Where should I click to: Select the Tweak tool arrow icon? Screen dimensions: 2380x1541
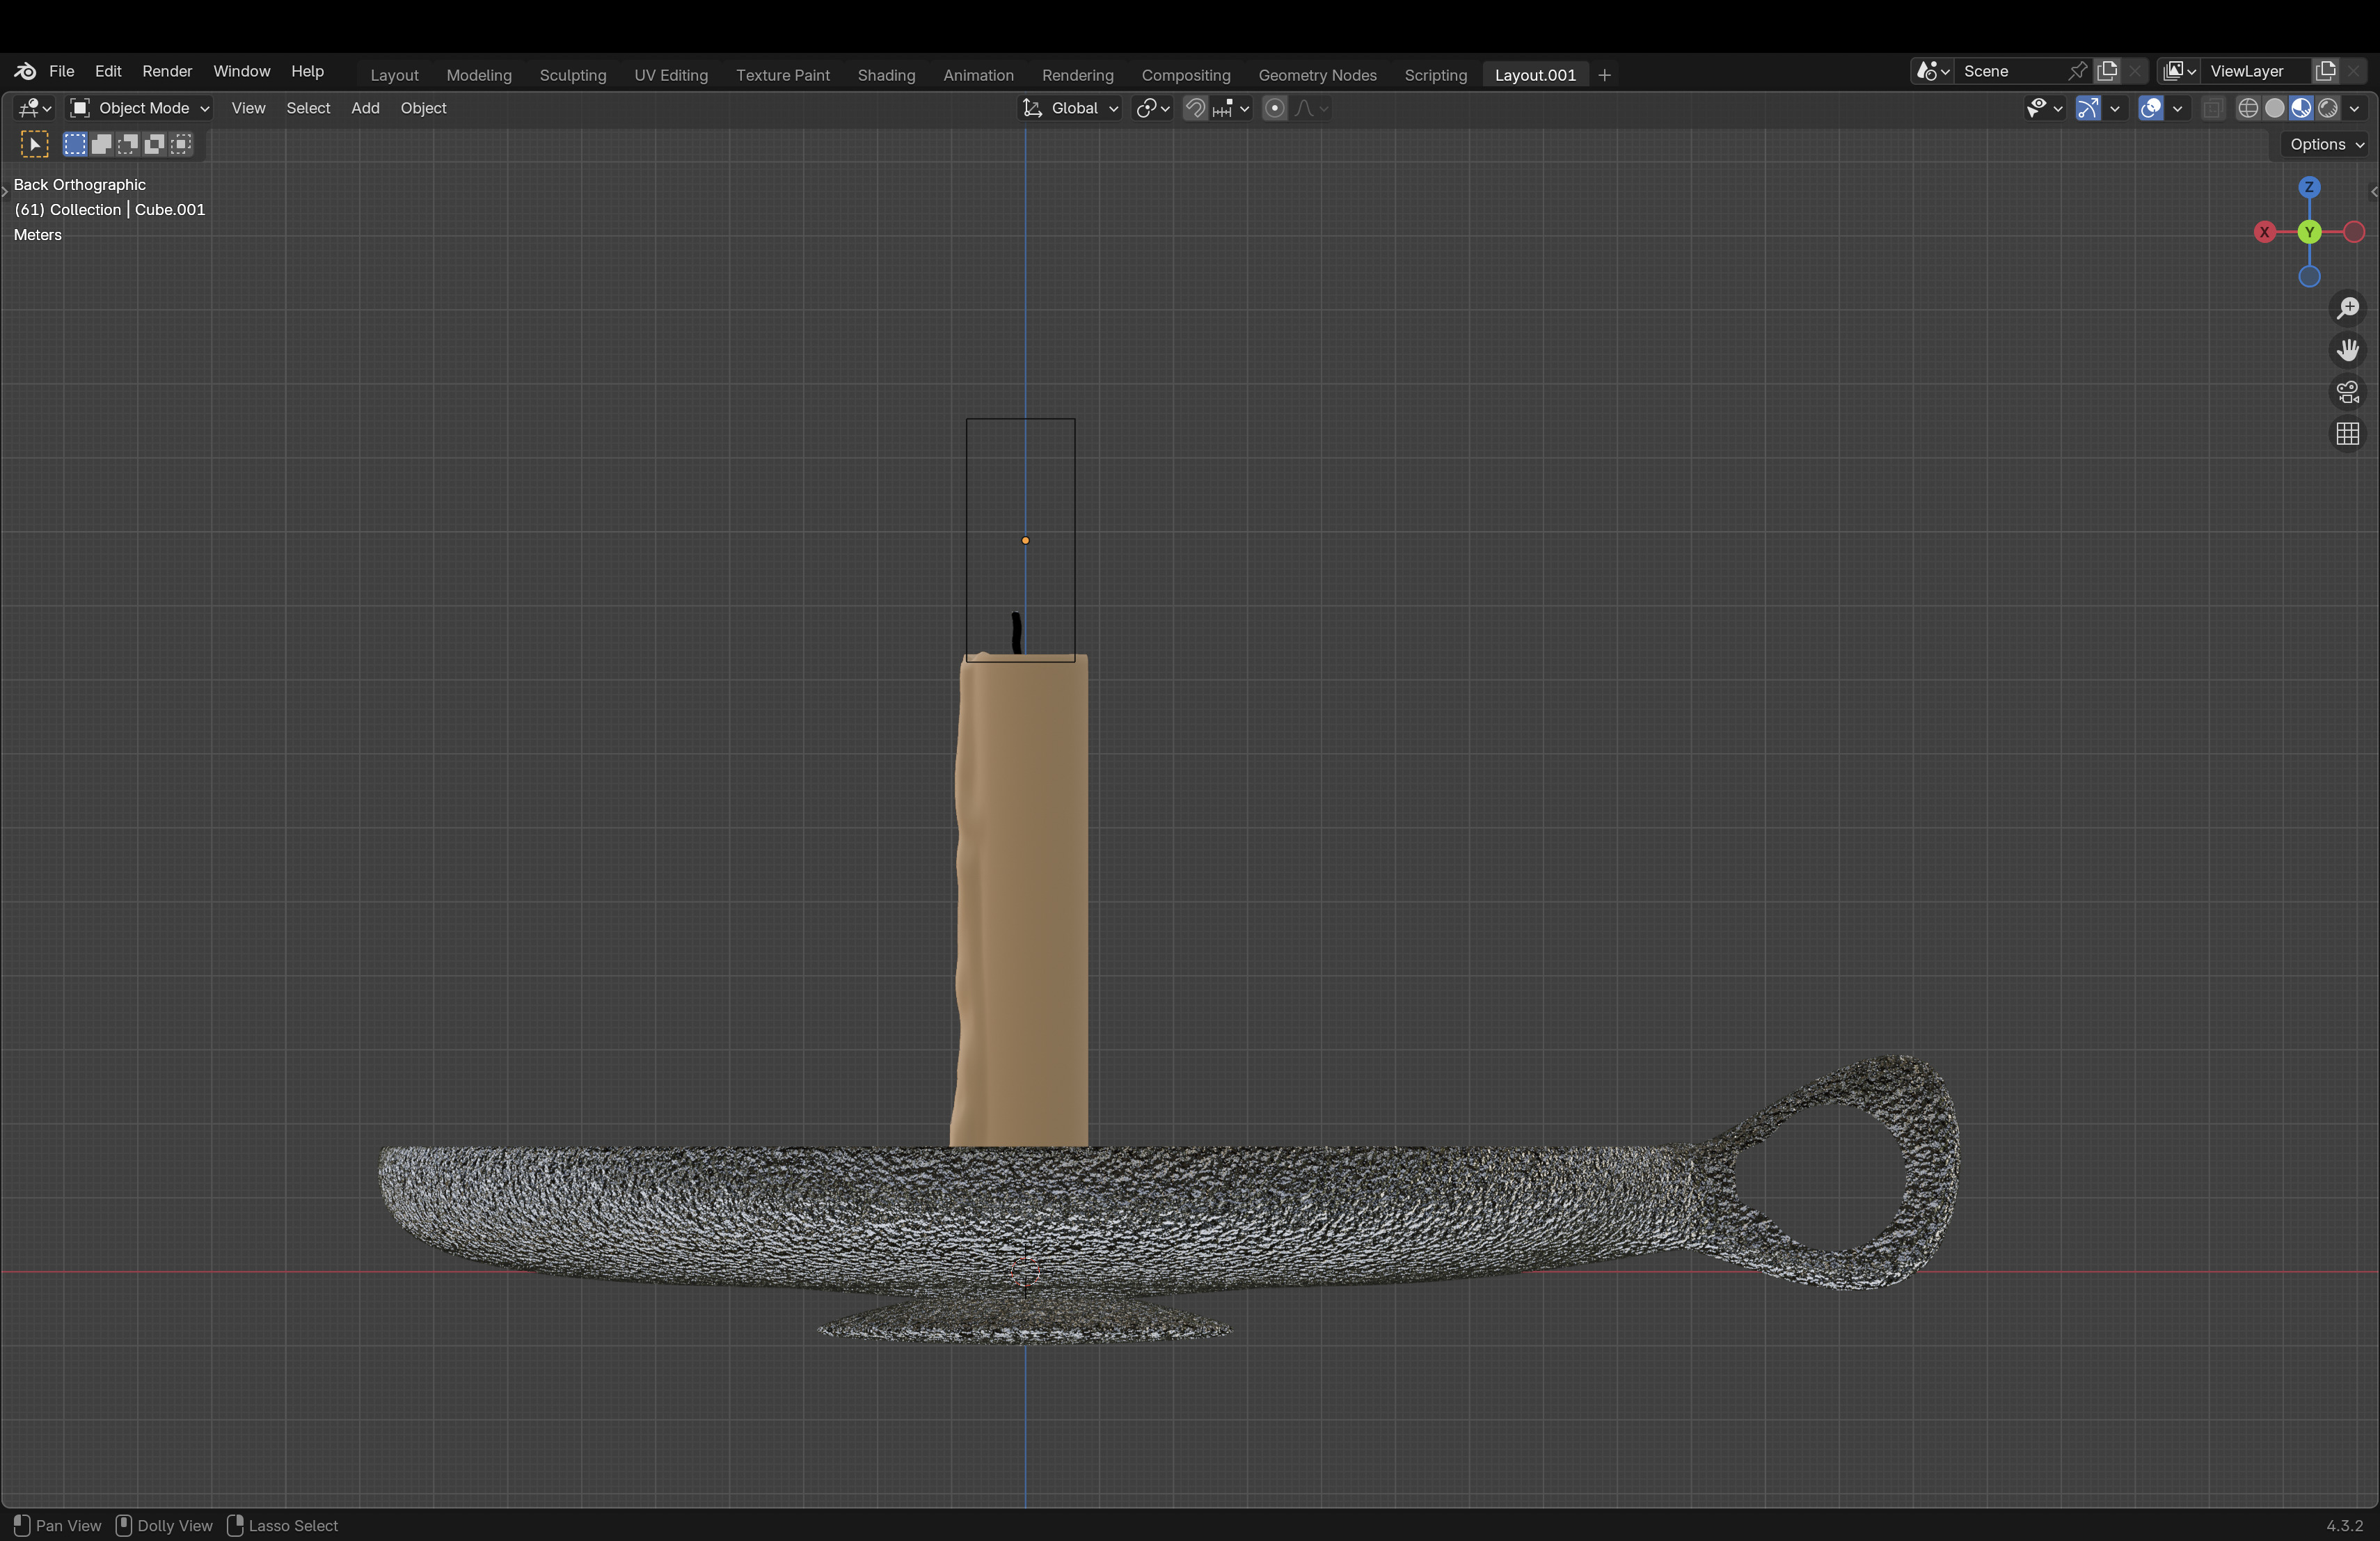(34, 144)
